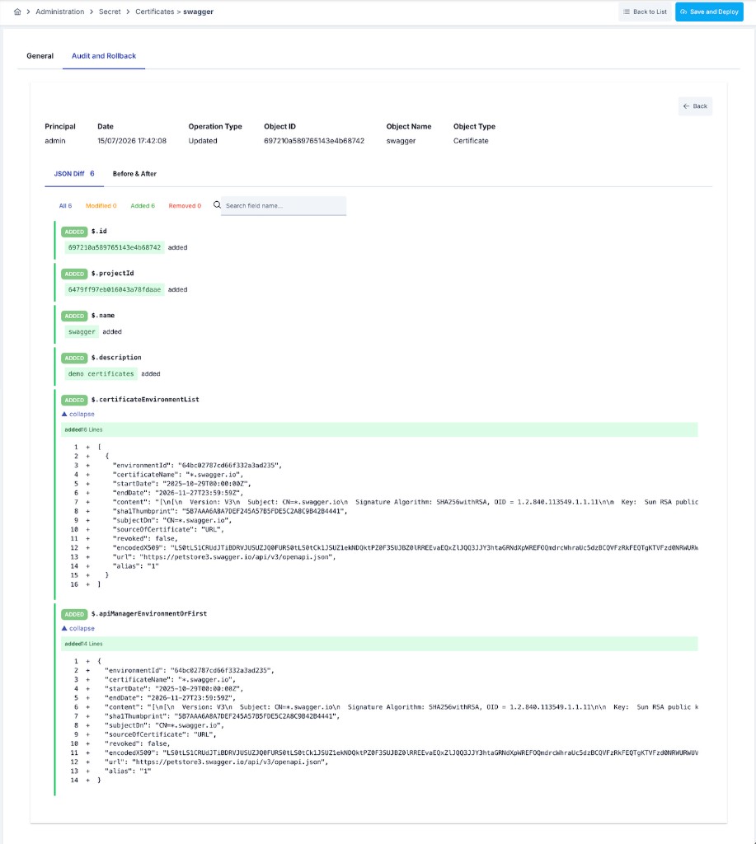756x844 pixels.
Task: Click the Principal value admin
Action: click(55, 141)
